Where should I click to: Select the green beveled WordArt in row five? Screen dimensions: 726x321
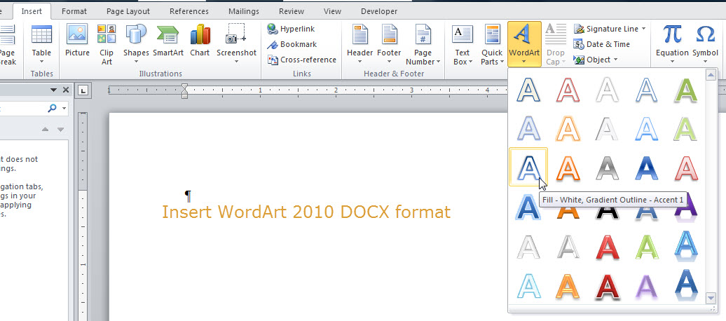coord(646,247)
